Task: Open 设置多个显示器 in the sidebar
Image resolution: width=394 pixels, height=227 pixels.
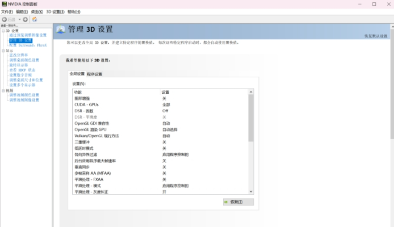Action: click(22, 85)
